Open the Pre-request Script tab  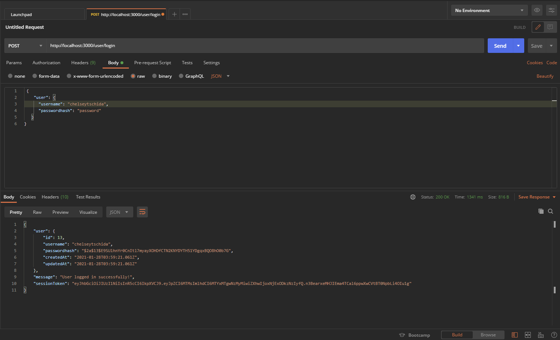[x=153, y=63]
